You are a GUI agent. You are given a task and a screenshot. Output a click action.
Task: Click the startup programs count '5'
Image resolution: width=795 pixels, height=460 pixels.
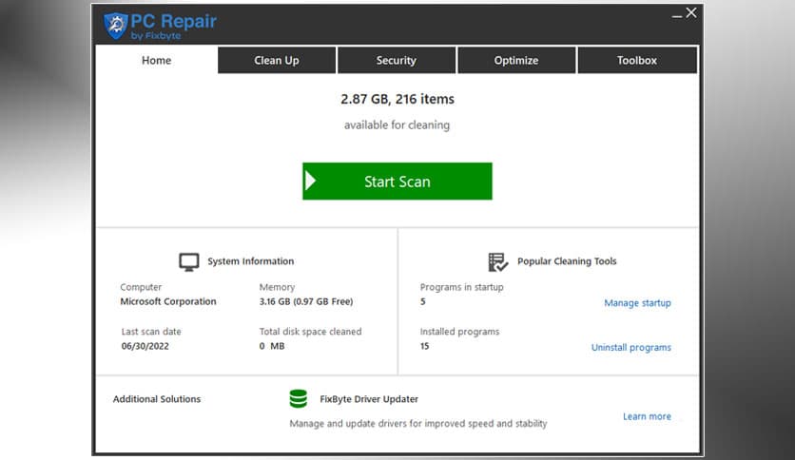(x=423, y=301)
